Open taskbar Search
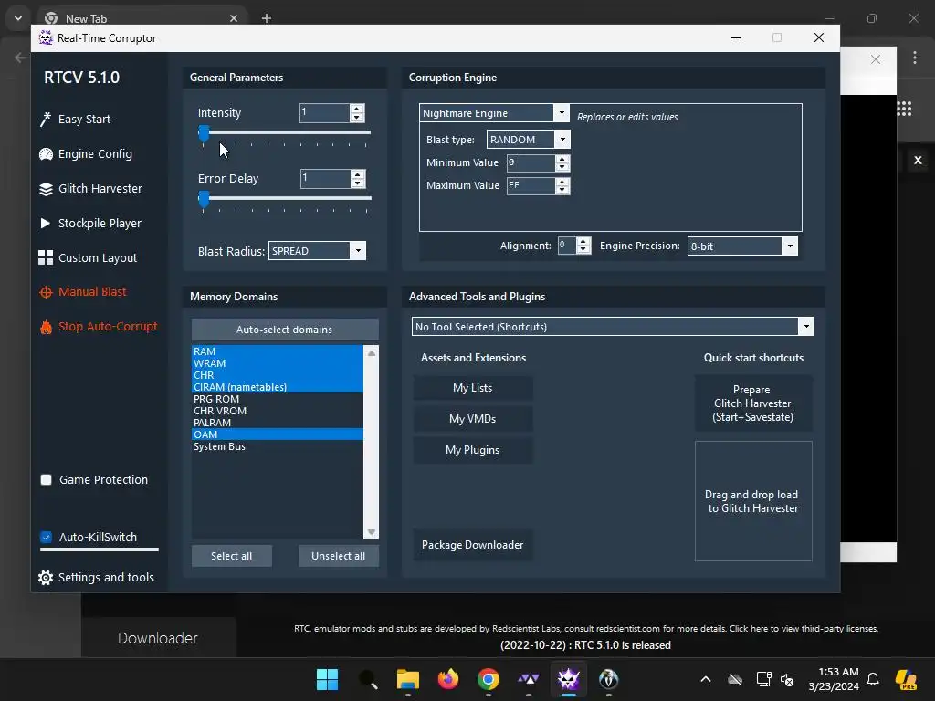 (x=368, y=679)
